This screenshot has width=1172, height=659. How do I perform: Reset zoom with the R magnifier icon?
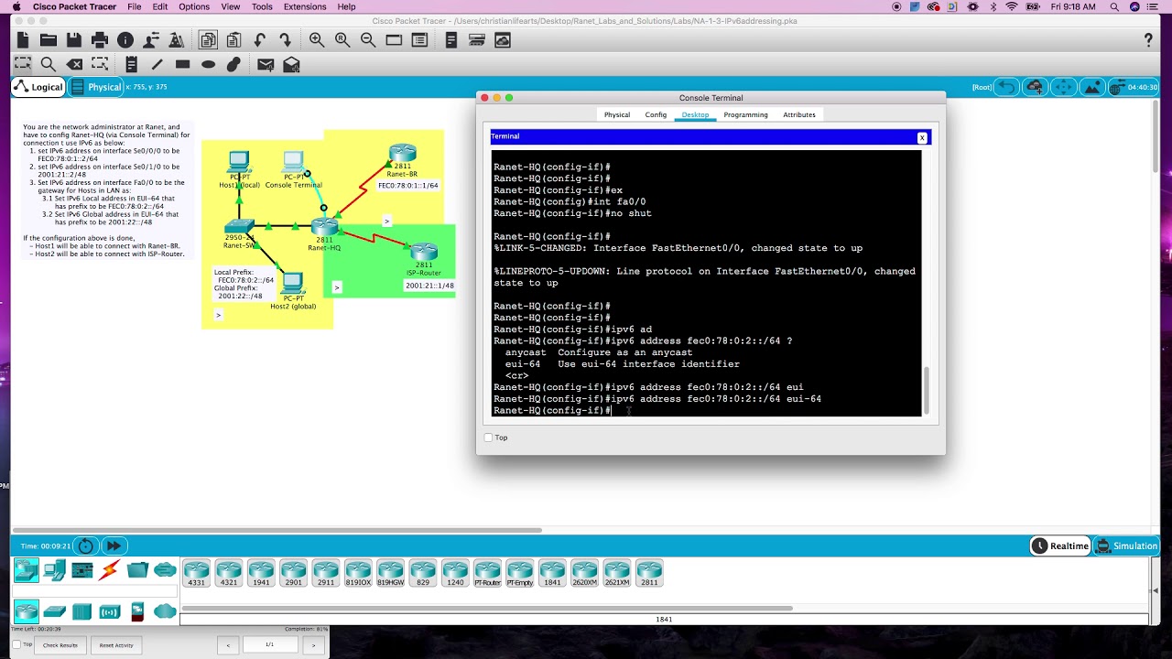click(342, 40)
